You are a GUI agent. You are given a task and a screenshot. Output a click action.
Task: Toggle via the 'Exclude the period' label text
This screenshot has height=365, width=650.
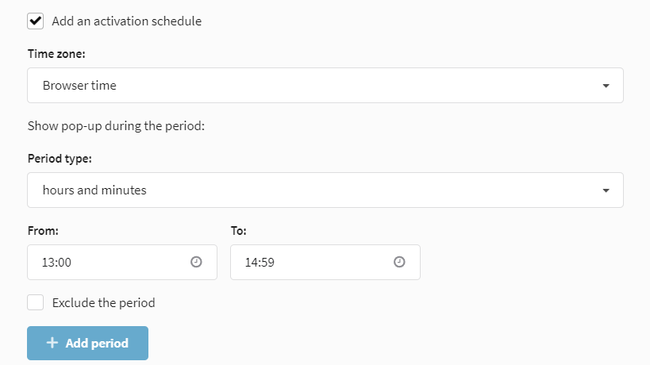coord(104,303)
